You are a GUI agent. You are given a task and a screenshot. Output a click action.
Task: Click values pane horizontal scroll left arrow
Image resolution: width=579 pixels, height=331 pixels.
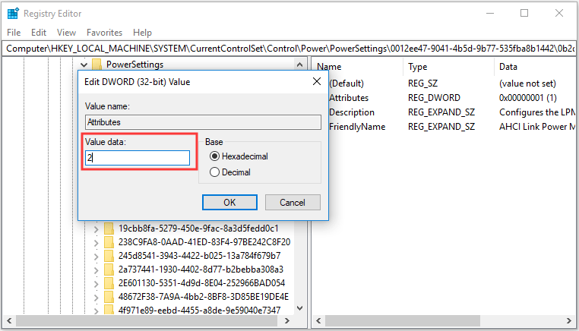pyautogui.click(x=318, y=320)
